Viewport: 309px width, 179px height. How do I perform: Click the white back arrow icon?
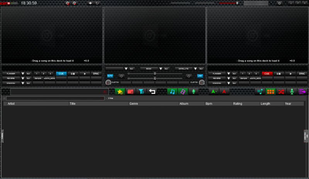152,92
